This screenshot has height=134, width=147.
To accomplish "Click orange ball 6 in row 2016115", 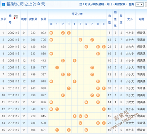I will point(86,130).
